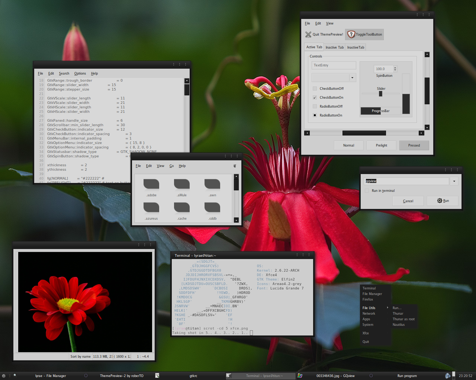Click the gear icon on Run button
The width and height of the screenshot is (476, 380).
pos(440,201)
